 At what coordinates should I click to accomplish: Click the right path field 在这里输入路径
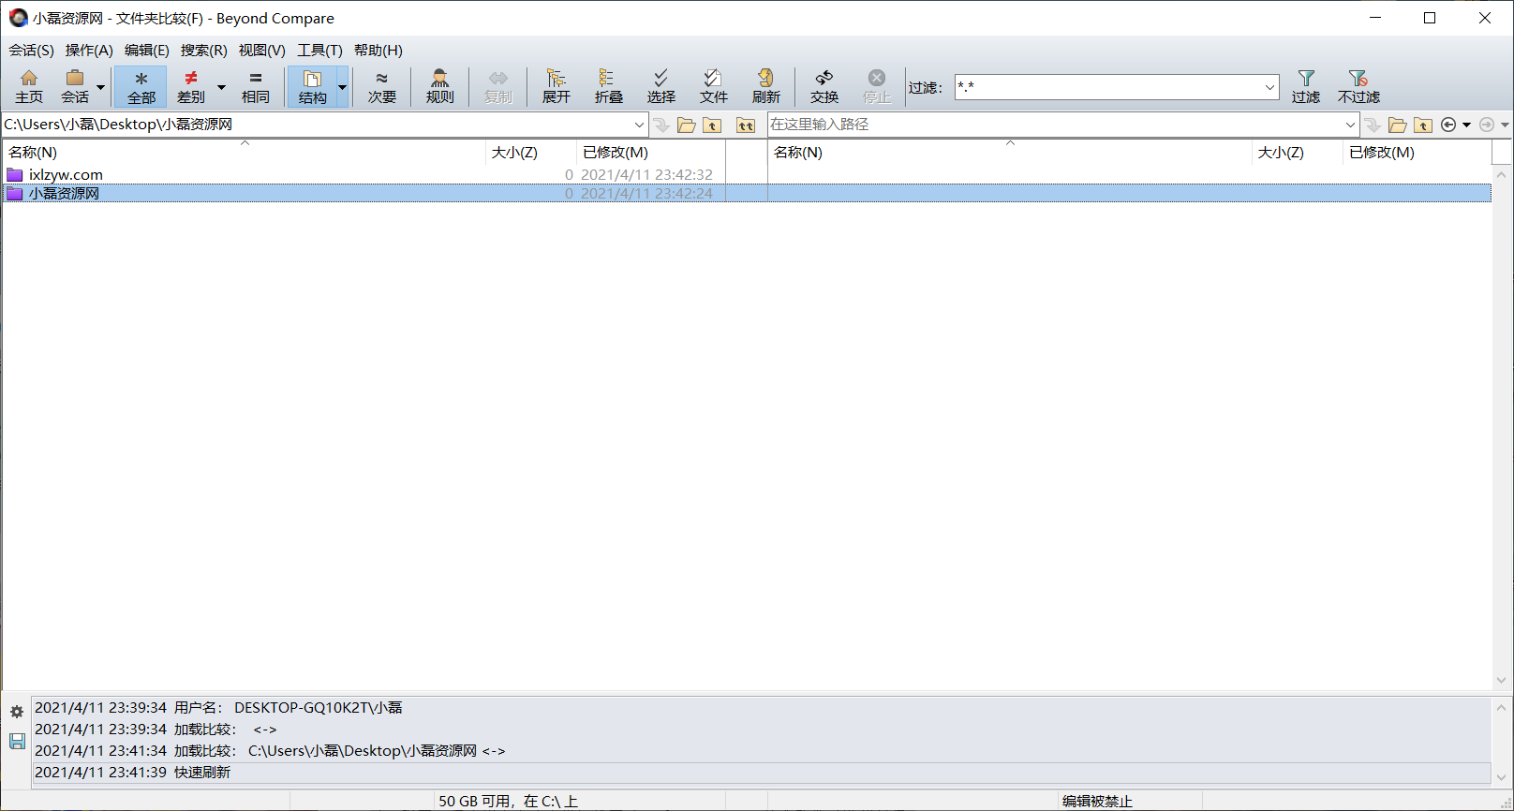[x=1056, y=125]
